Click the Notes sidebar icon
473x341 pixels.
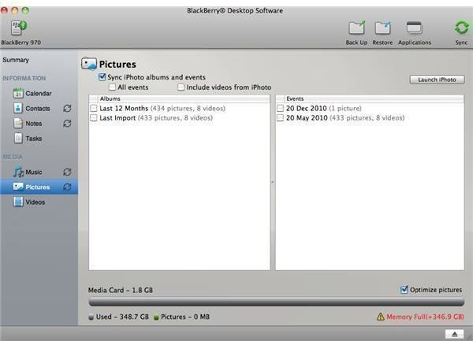(18, 123)
